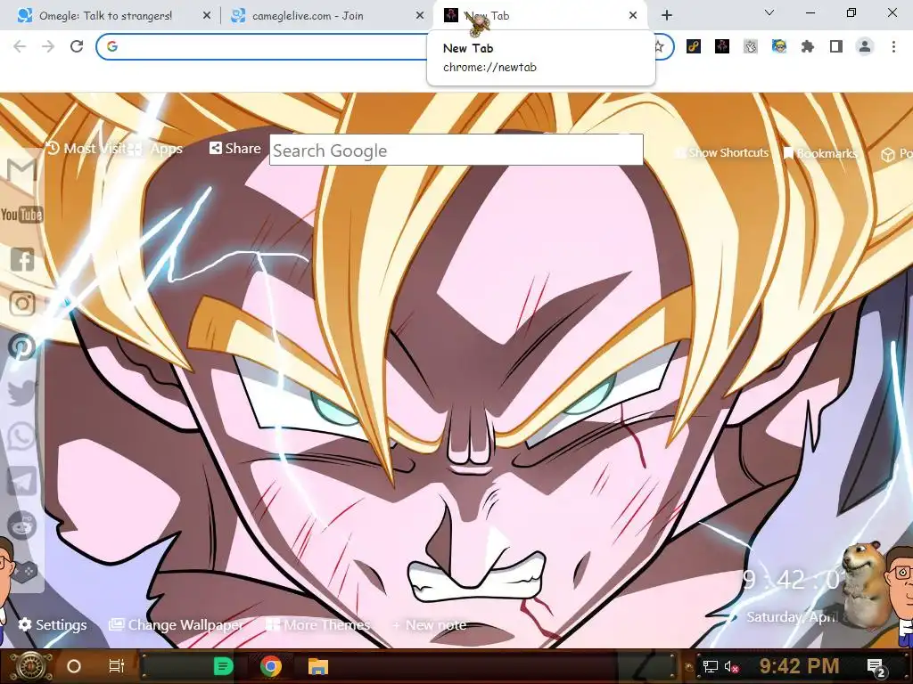Click the yellow link extension icon

point(694,46)
